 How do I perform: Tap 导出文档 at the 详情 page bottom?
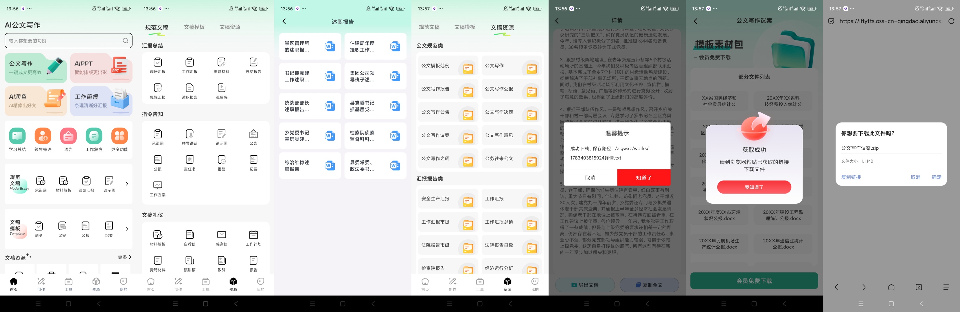click(x=585, y=285)
